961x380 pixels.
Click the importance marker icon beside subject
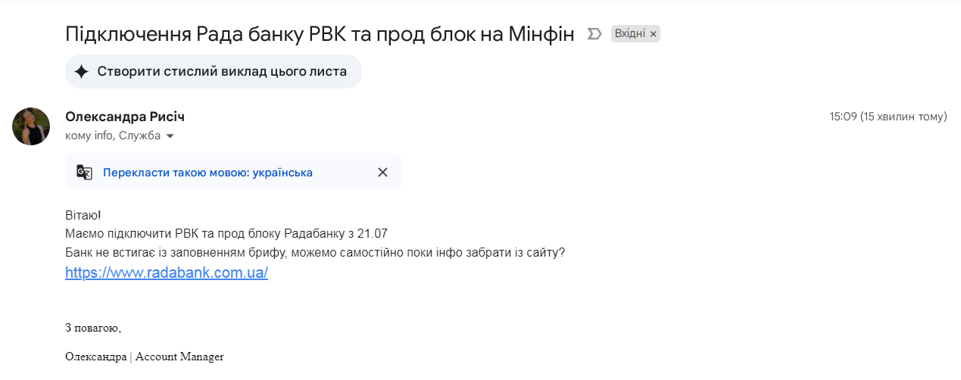point(594,34)
